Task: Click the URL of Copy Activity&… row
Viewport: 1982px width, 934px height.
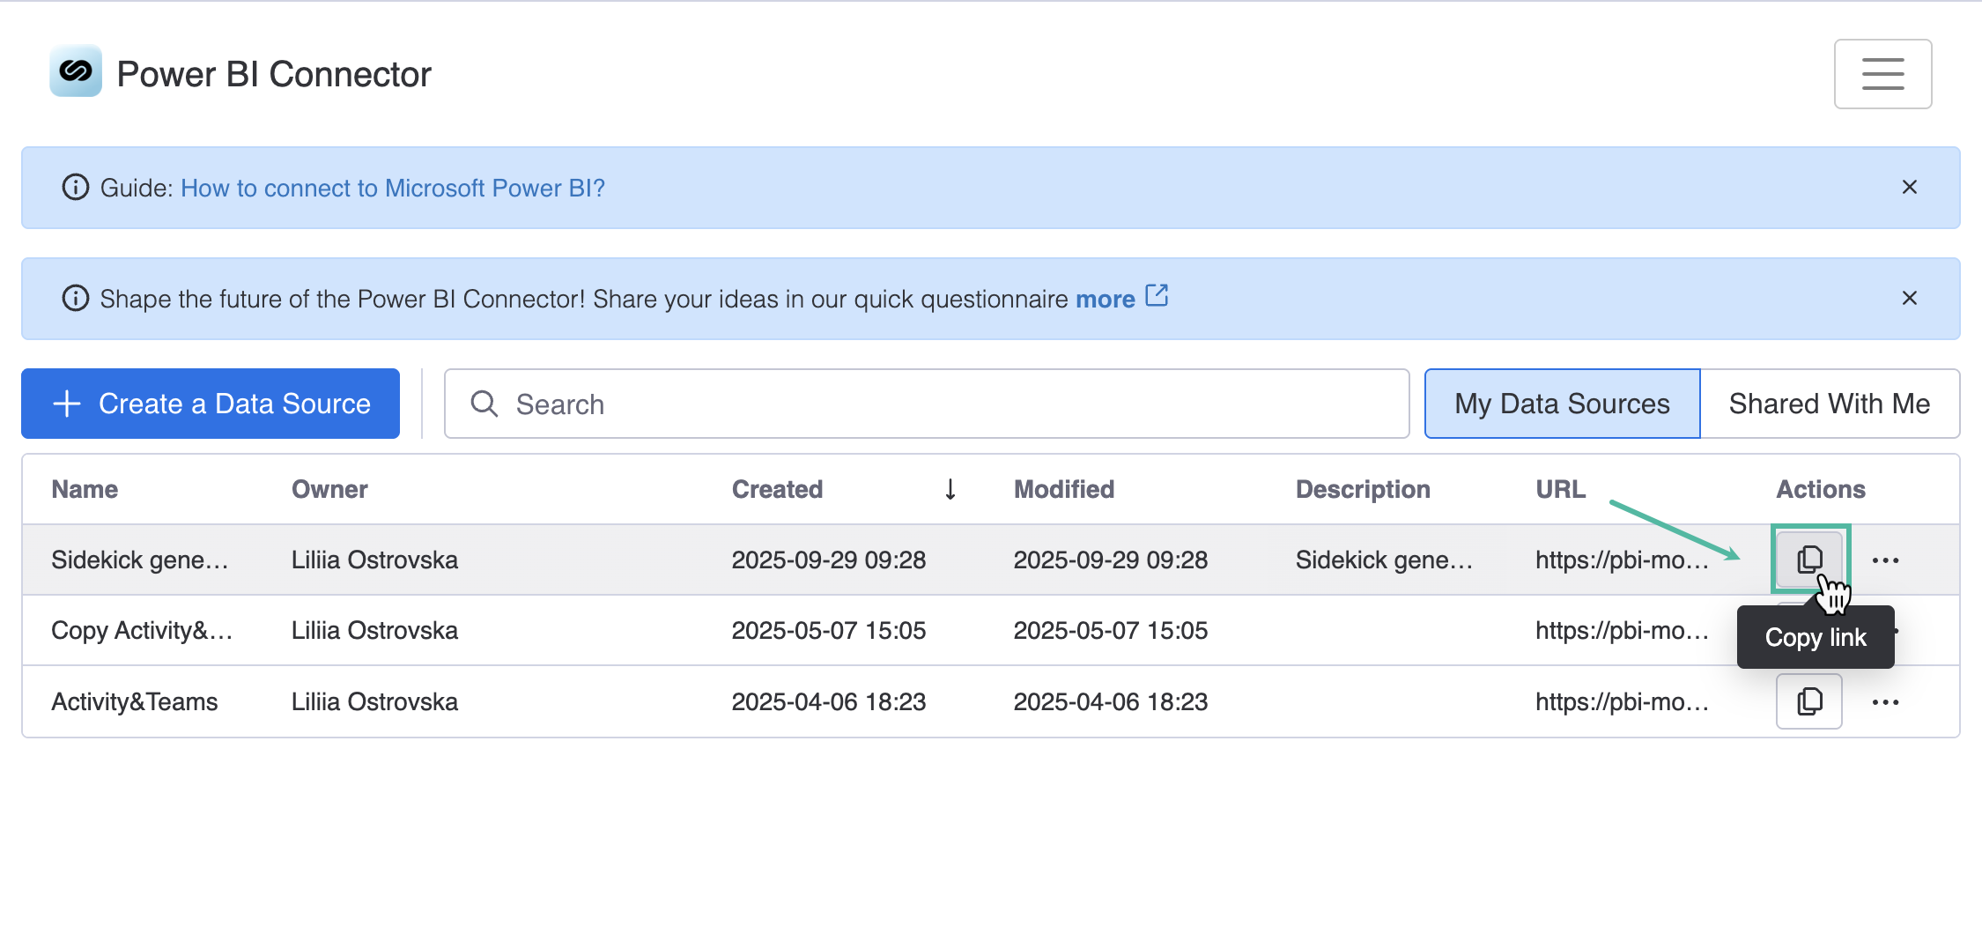Action: point(1622,631)
